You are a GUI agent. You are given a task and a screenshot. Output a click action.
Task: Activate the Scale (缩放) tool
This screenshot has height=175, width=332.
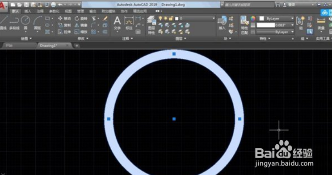[81, 32]
